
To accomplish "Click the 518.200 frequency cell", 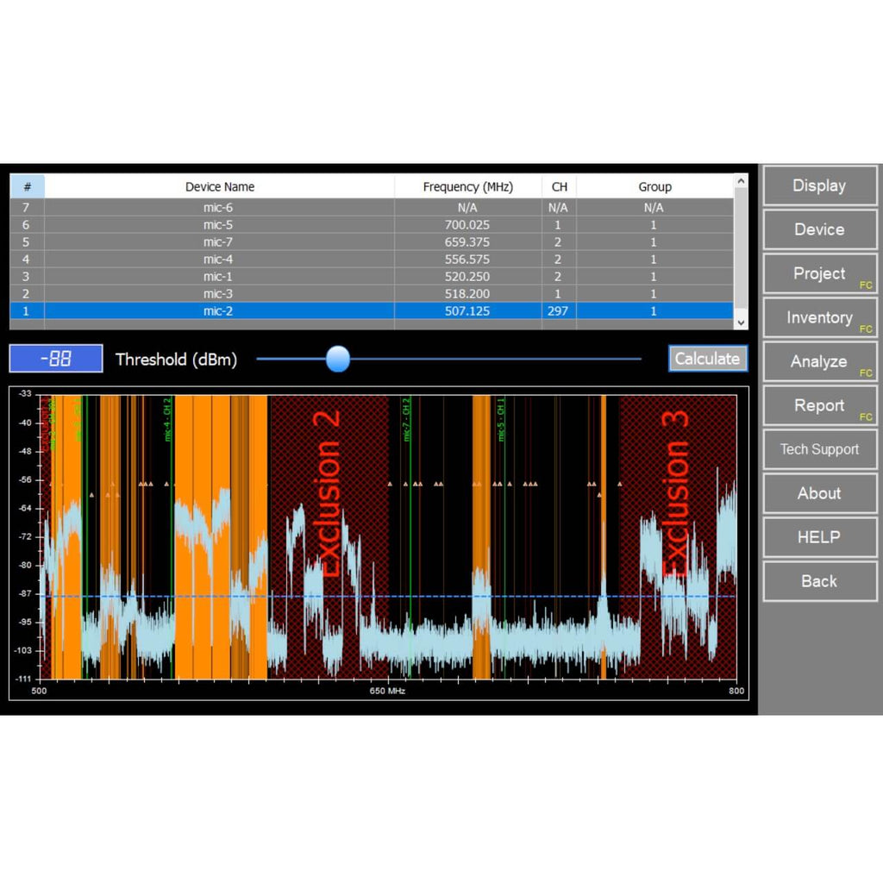I will point(467,294).
